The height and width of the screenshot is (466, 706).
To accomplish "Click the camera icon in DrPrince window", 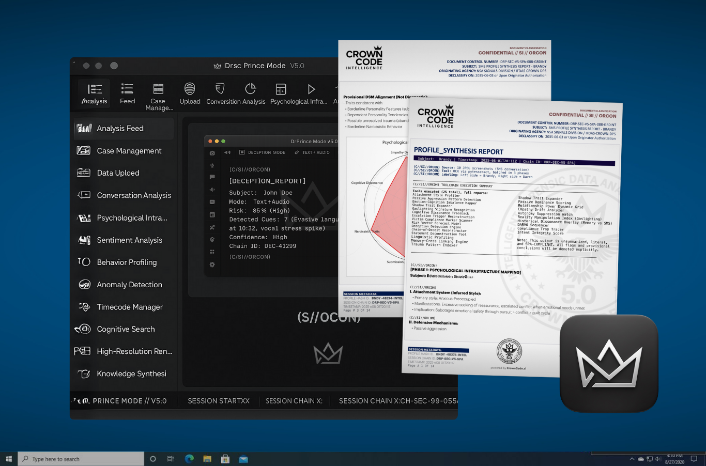I will tap(212, 153).
